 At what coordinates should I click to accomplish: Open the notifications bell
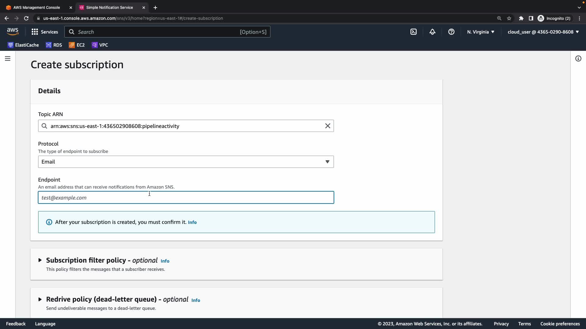[x=432, y=32]
